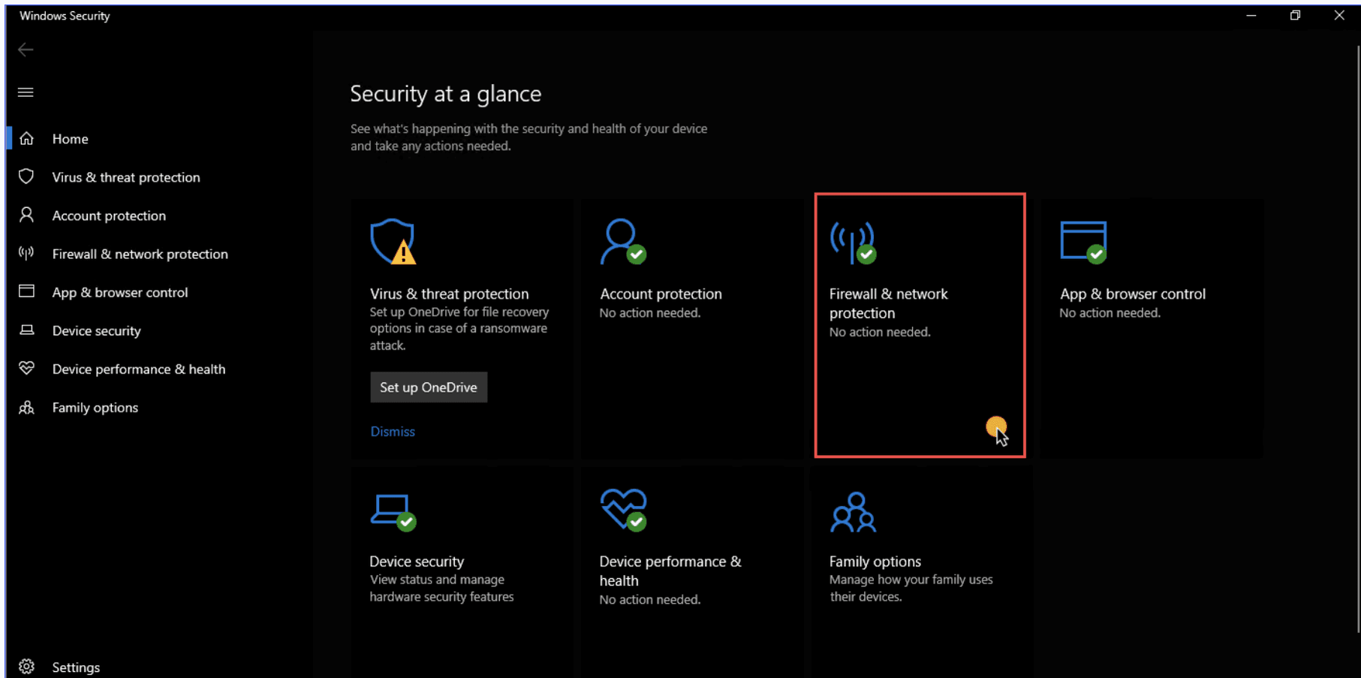Select Account protection in the sidebar

click(x=109, y=215)
